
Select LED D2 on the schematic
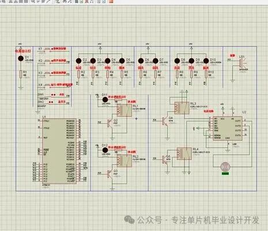[x=78, y=61]
